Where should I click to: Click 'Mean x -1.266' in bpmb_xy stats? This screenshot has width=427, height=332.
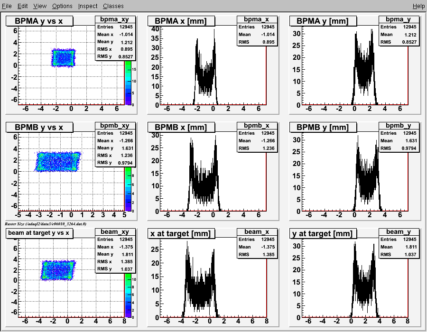(115, 141)
